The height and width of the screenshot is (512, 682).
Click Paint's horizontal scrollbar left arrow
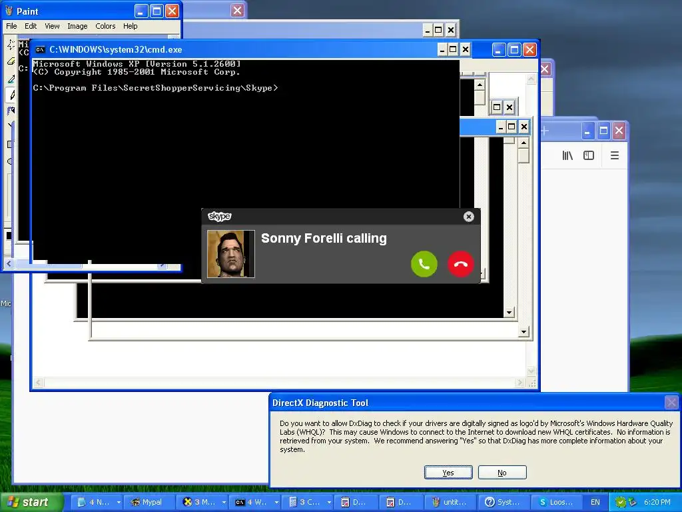click(9, 263)
